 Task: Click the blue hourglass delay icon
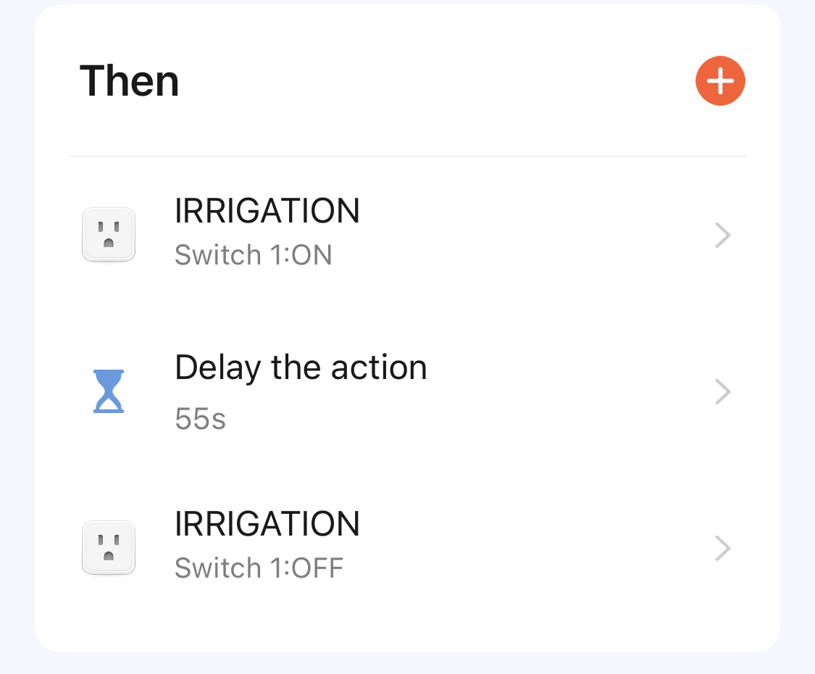109,391
